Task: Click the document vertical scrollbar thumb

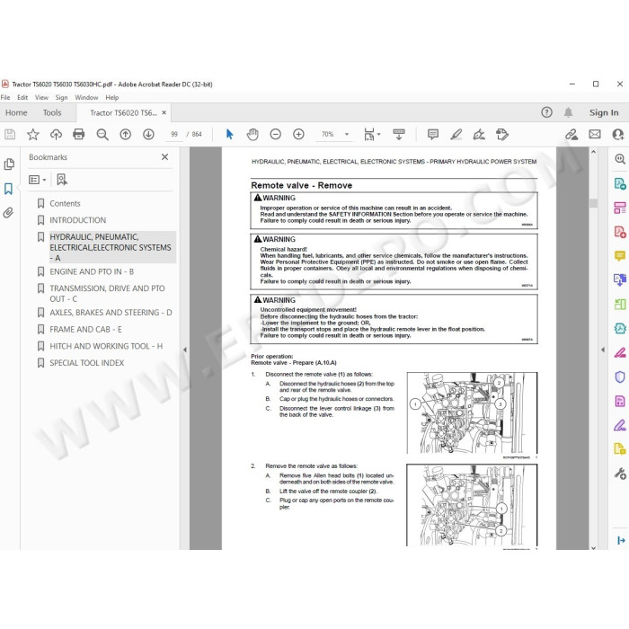Action: [593, 203]
